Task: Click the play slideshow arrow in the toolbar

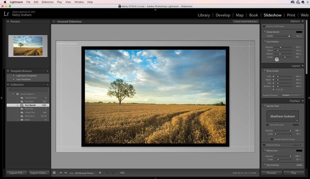Action: click(x=100, y=173)
